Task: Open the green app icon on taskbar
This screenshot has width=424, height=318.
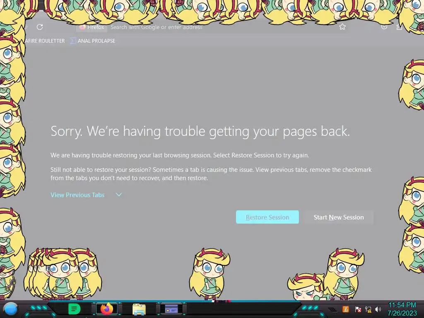Action: click(74, 309)
